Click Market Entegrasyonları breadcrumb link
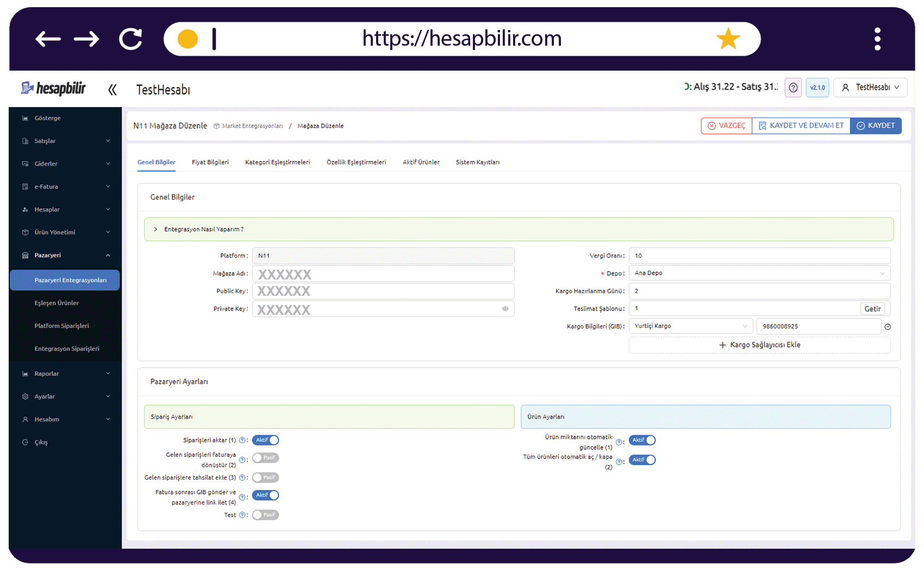This screenshot has height=571, width=924. [252, 126]
